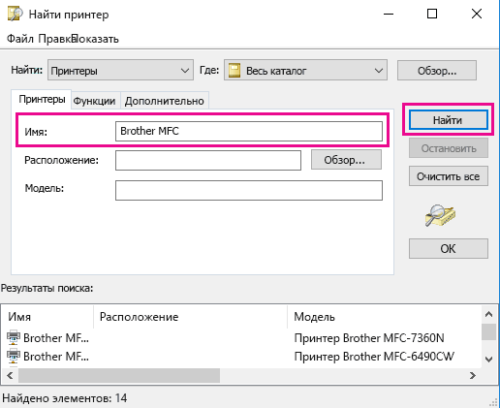
Task: Click the magnifier search animation icon
Action: tap(440, 215)
